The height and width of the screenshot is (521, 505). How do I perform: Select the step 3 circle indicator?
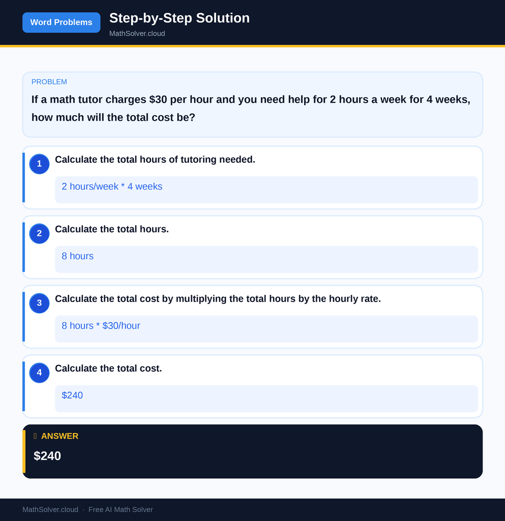point(39,303)
